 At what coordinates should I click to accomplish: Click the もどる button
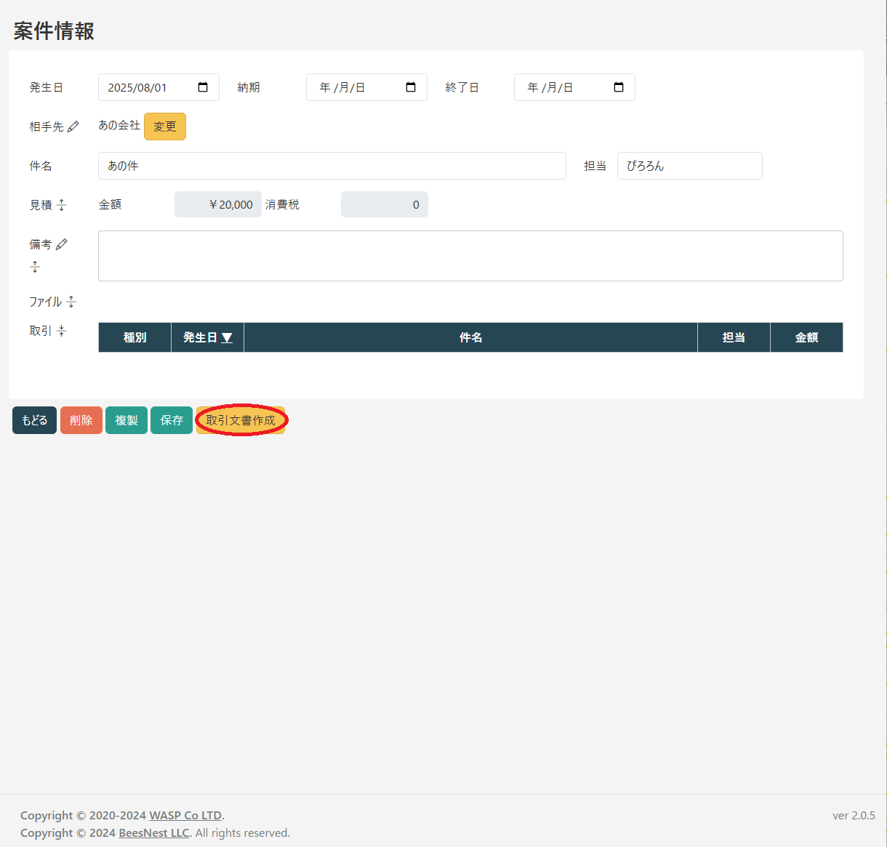[34, 420]
